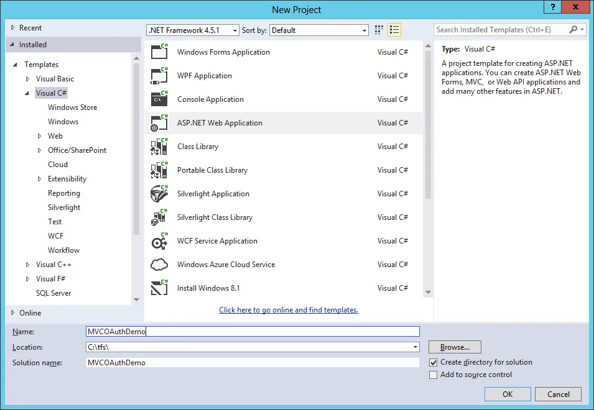Enable Add to source control

[x=433, y=375]
